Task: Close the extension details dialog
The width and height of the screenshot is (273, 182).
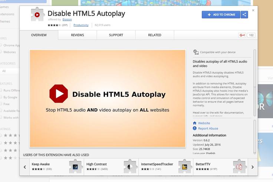Action: pos(253,10)
